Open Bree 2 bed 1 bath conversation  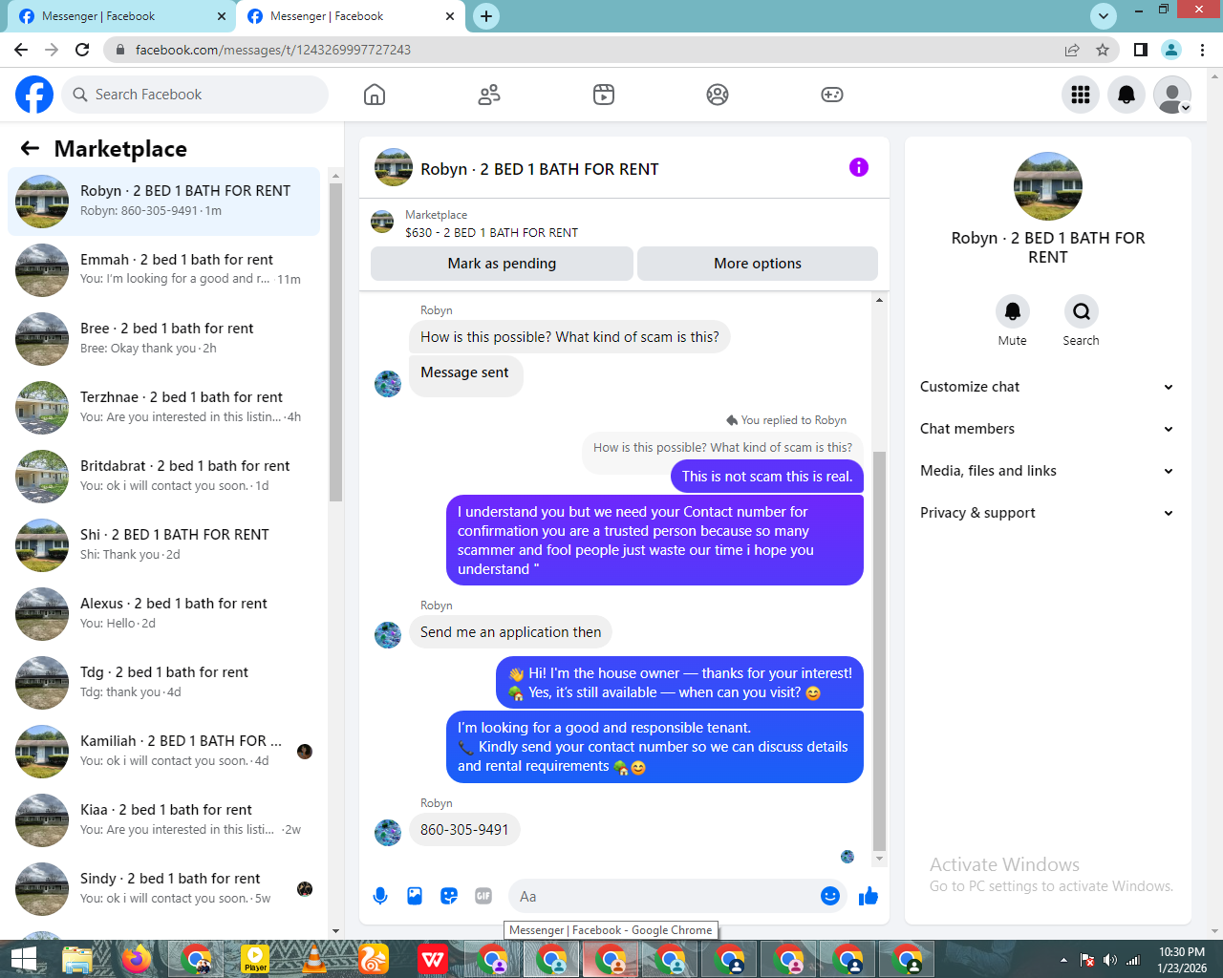coord(163,339)
